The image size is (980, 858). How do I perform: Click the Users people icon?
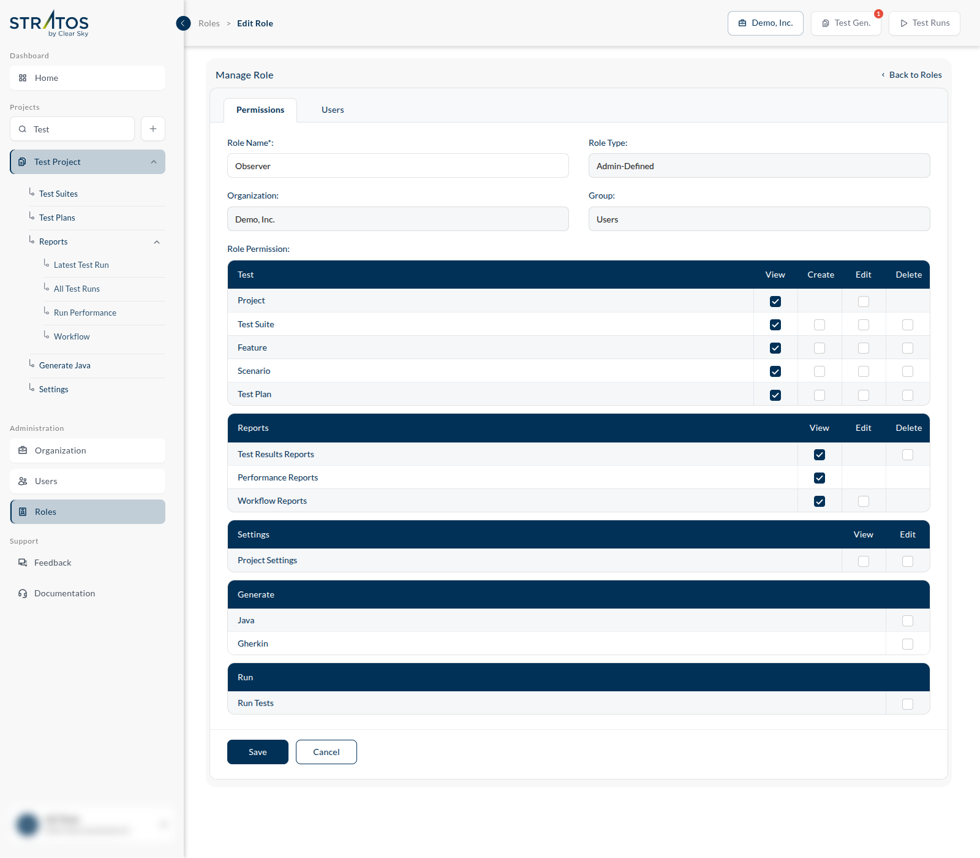pyautogui.click(x=23, y=481)
